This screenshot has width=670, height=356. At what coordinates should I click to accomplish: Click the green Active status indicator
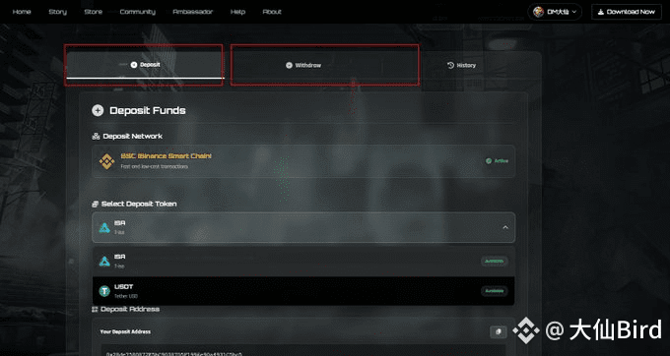pos(497,161)
